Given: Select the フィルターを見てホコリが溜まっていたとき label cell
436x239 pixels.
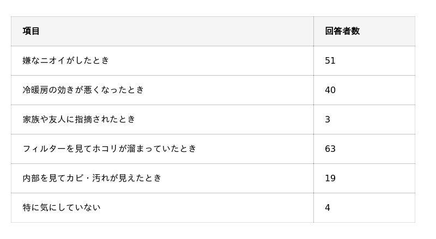Looking at the screenshot, I should click(110, 149).
